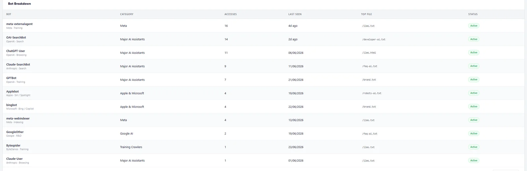Open /llms.html top file
The height and width of the screenshot is (171, 527).
369,53
